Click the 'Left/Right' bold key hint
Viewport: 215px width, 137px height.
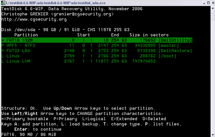coord(25,113)
